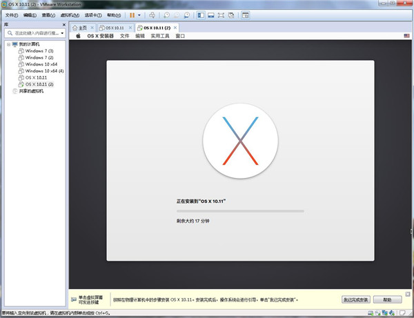Click the '正在安装到 OS X 10.11' text
Screen dimensions: 414x318
click(201, 201)
